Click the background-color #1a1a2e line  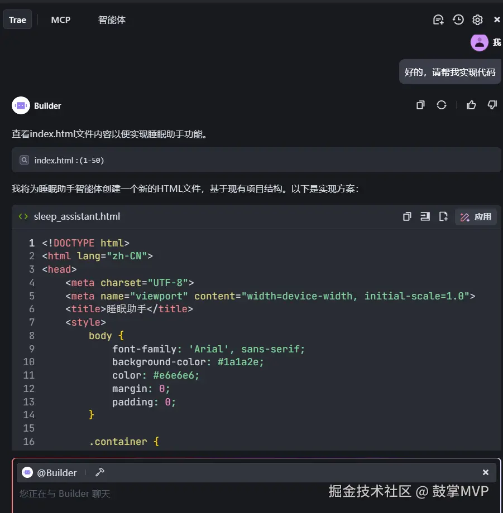(188, 362)
